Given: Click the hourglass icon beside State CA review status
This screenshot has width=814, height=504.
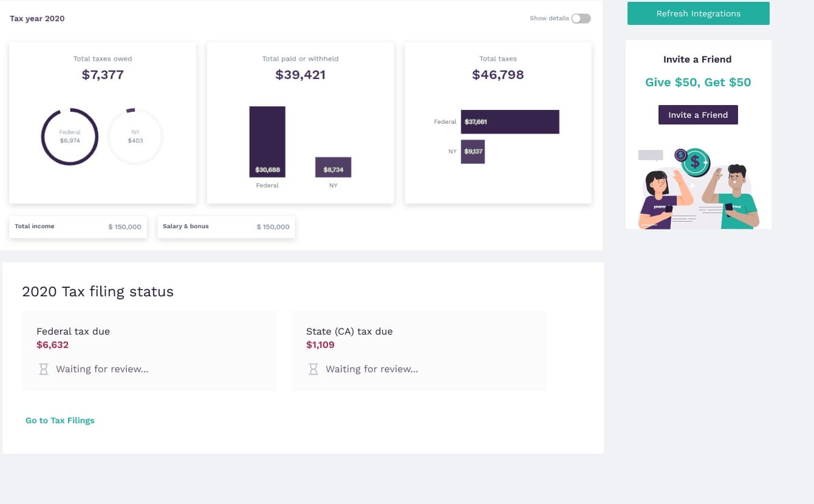Looking at the screenshot, I should pos(313,369).
